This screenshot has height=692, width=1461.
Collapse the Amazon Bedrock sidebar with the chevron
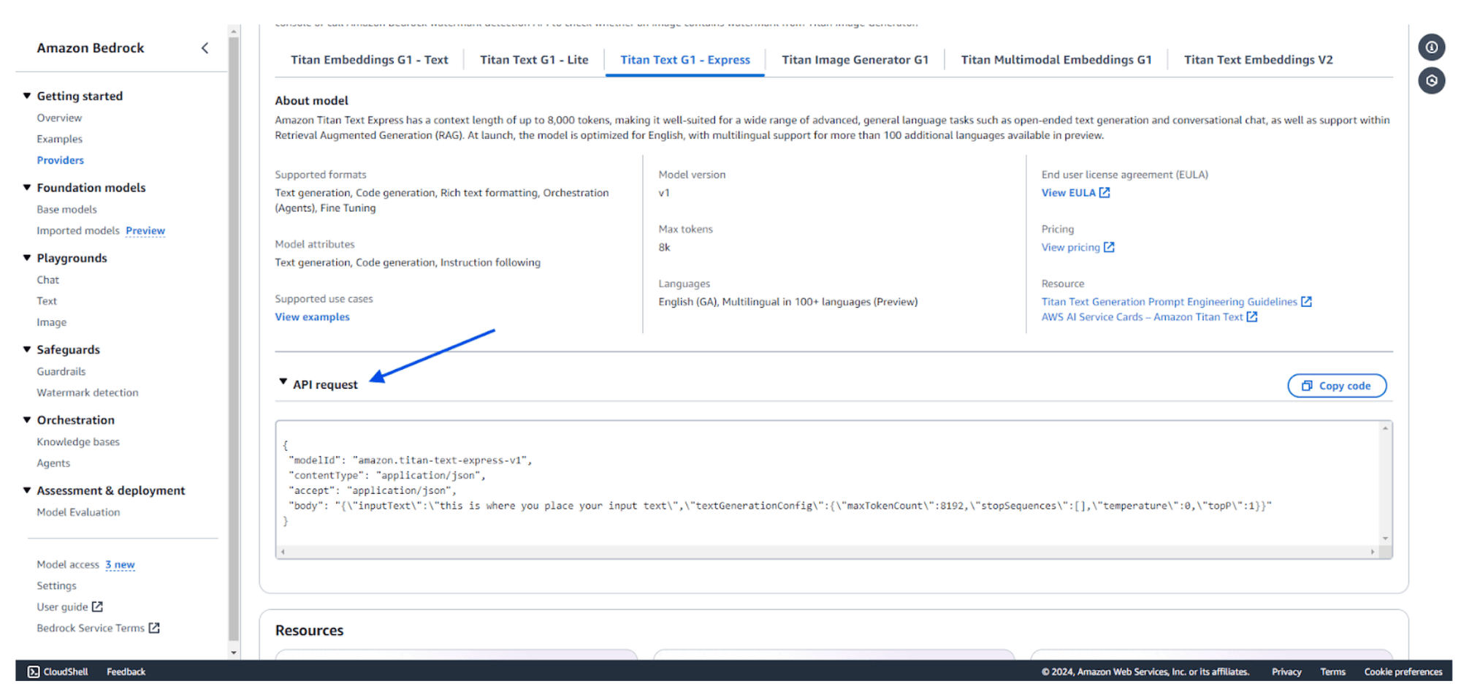(x=205, y=48)
